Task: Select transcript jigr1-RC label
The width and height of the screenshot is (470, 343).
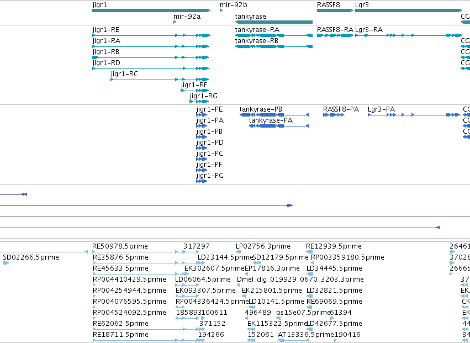Action: [x=124, y=74]
